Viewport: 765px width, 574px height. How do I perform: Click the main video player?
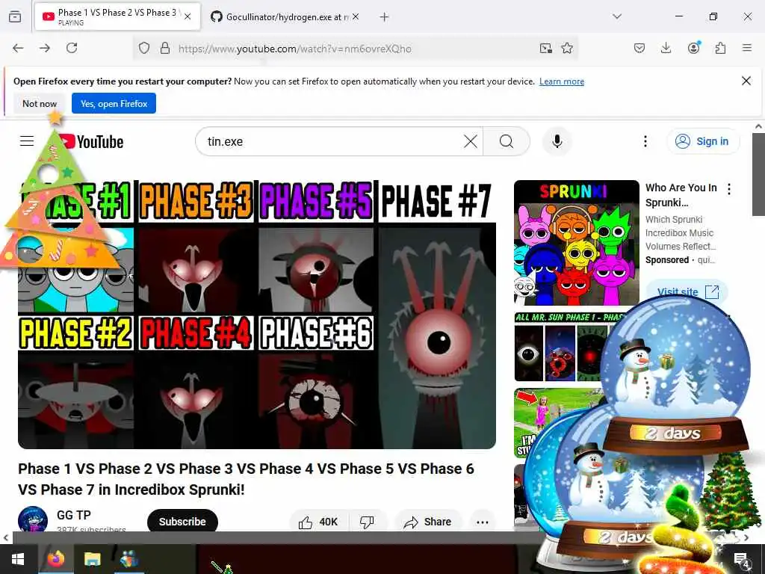click(257, 313)
